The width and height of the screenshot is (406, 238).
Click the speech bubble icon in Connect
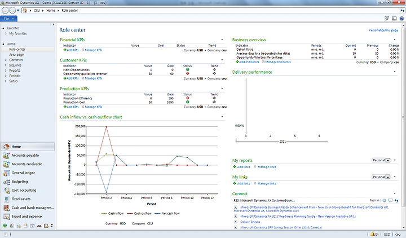[x=390, y=200]
